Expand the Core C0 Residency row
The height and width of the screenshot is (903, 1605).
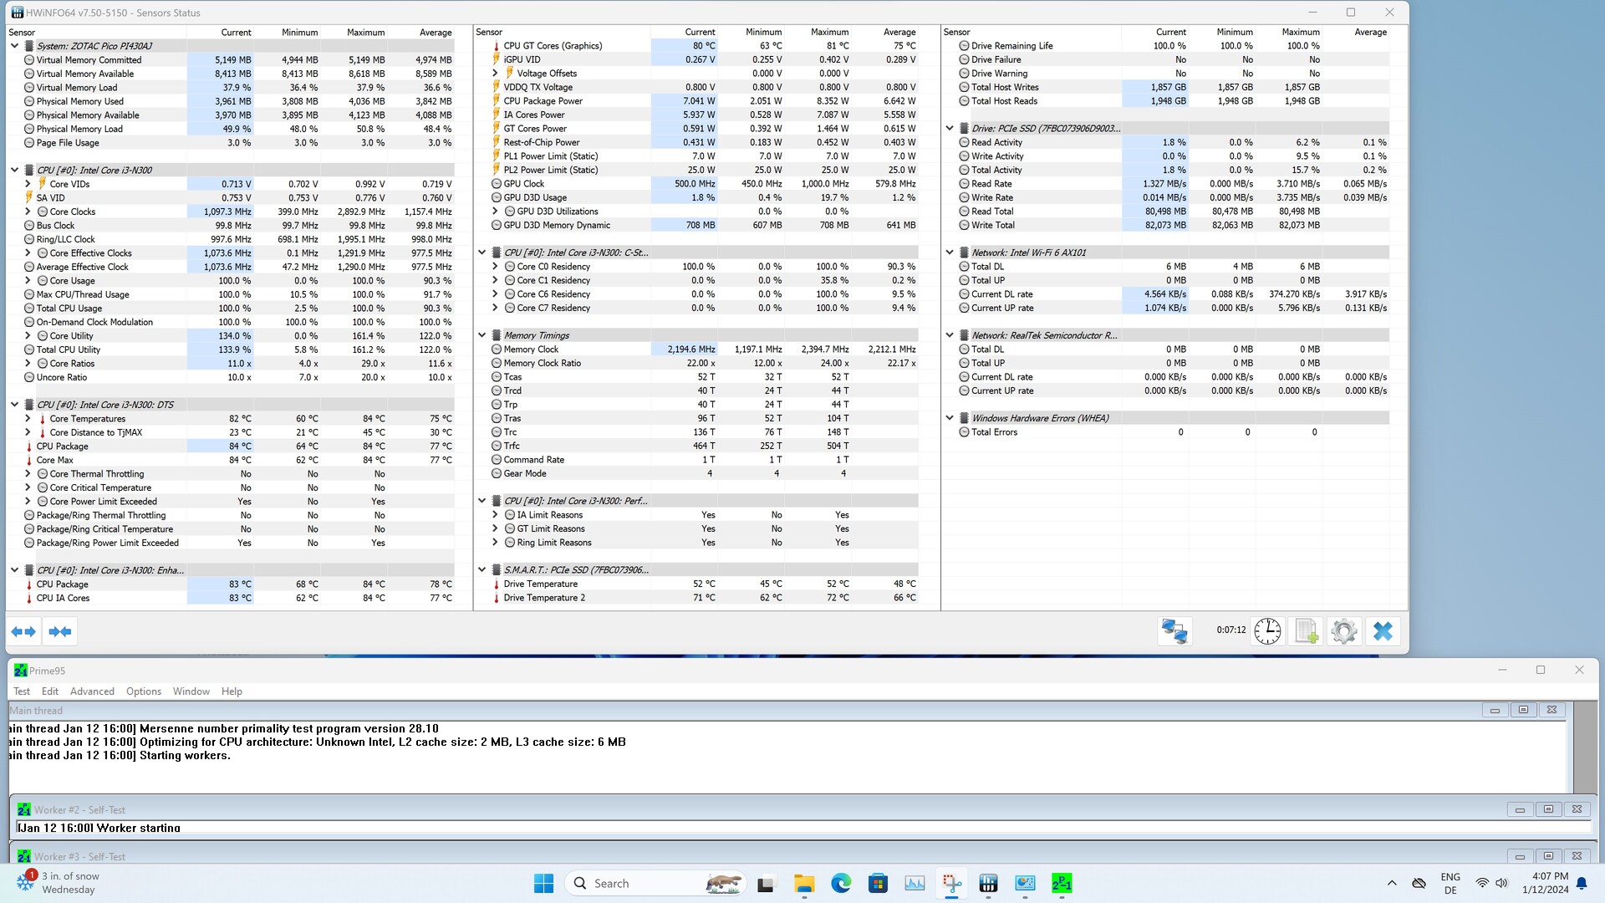tap(495, 267)
